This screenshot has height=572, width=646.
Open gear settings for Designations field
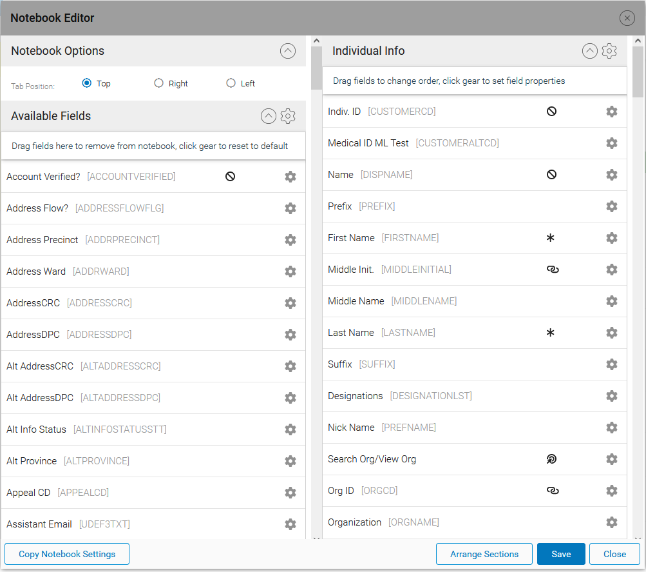coord(612,396)
